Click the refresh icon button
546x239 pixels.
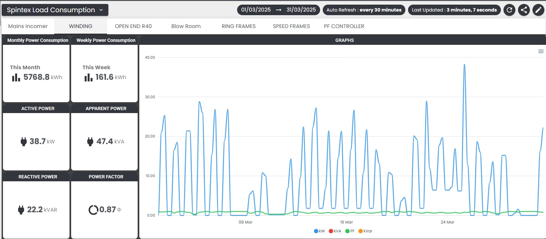[x=509, y=10]
